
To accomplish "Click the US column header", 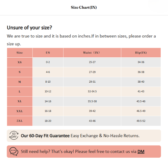I will [48, 53].
